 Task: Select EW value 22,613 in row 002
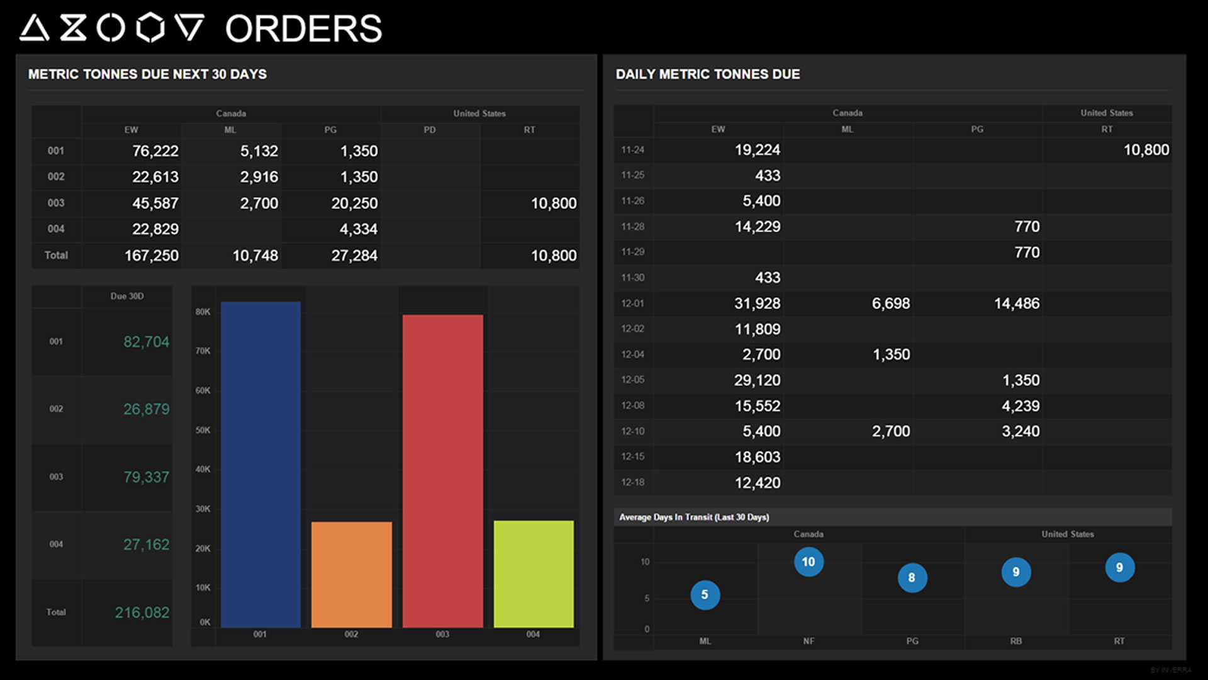coord(155,177)
